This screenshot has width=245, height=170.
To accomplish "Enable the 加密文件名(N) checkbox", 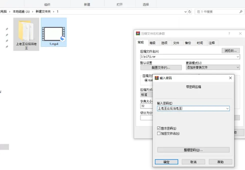I will pyautogui.click(x=159, y=133).
